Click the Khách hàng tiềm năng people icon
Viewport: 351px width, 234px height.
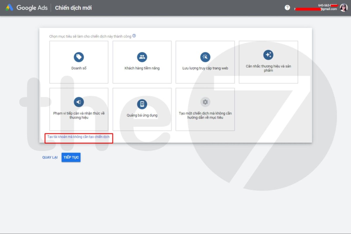coord(142,57)
